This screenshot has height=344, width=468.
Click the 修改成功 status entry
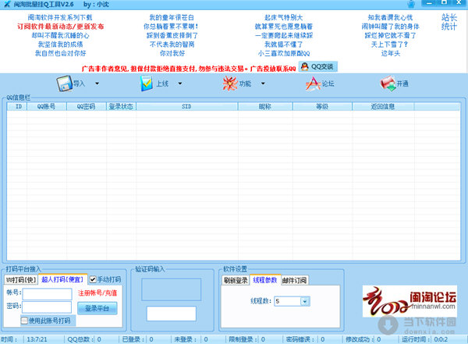click(x=363, y=339)
